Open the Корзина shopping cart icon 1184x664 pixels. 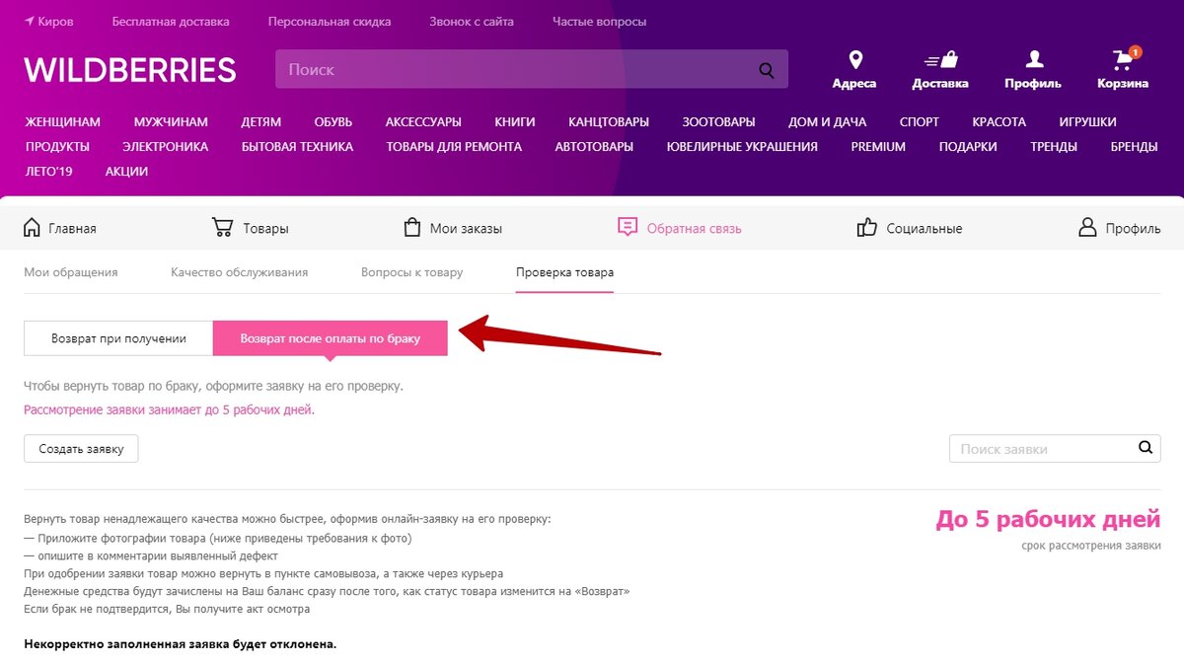coord(1122,61)
